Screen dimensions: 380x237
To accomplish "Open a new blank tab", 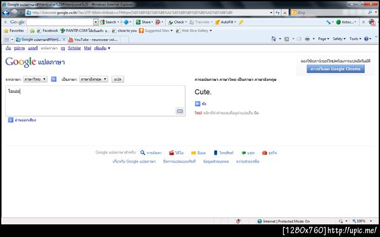I will pos(124,40).
